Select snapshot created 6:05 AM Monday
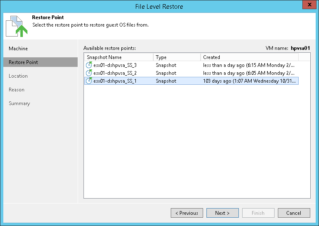 tap(248, 73)
